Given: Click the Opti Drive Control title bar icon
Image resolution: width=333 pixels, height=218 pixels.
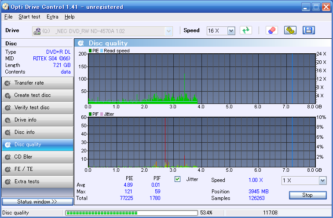Looking at the screenshot, I should pyautogui.click(x=5, y=7).
